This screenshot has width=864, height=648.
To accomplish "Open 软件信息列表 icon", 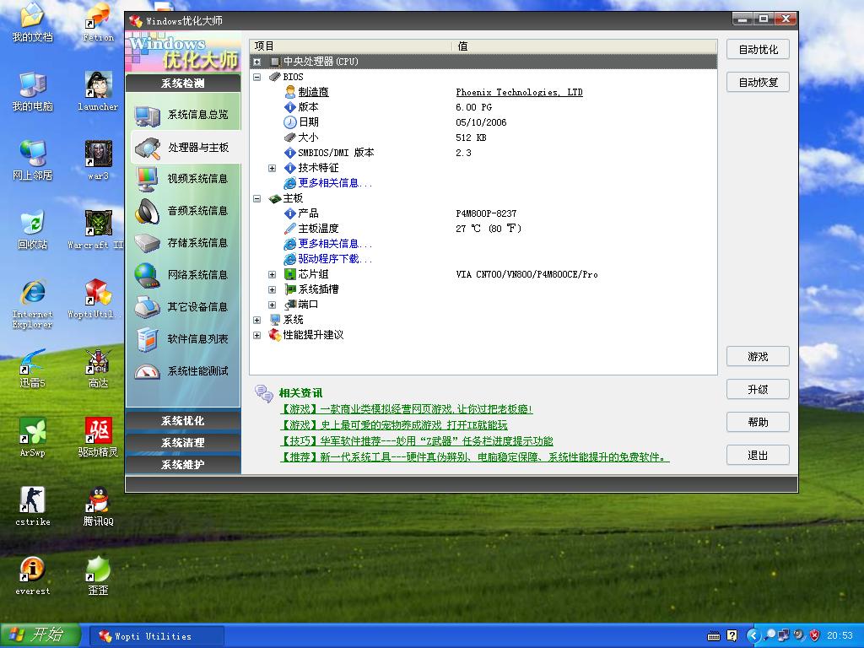I will [x=147, y=339].
